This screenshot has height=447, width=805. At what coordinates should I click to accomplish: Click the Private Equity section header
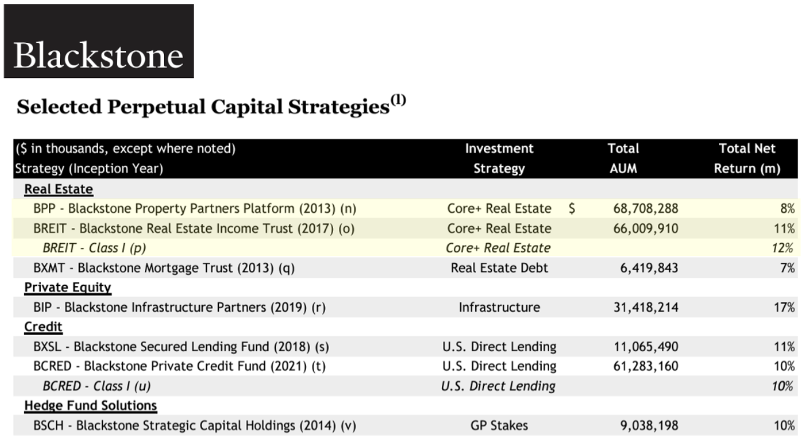(x=68, y=287)
